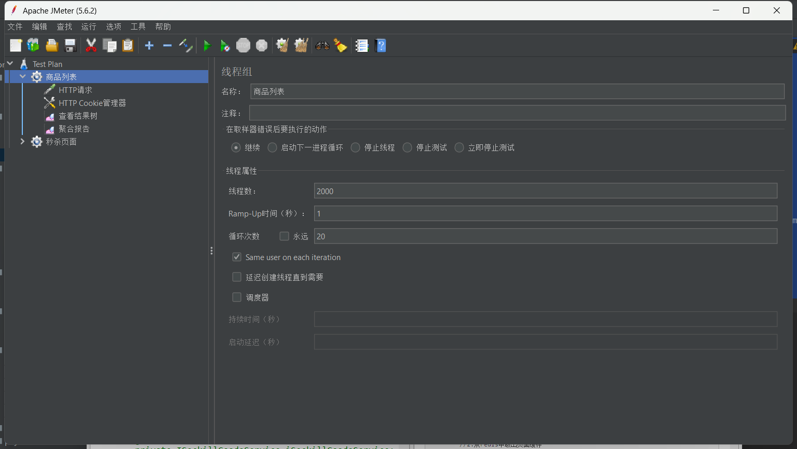Image resolution: width=797 pixels, height=449 pixels.
Task: Open the 帮助 menu
Action: (163, 26)
